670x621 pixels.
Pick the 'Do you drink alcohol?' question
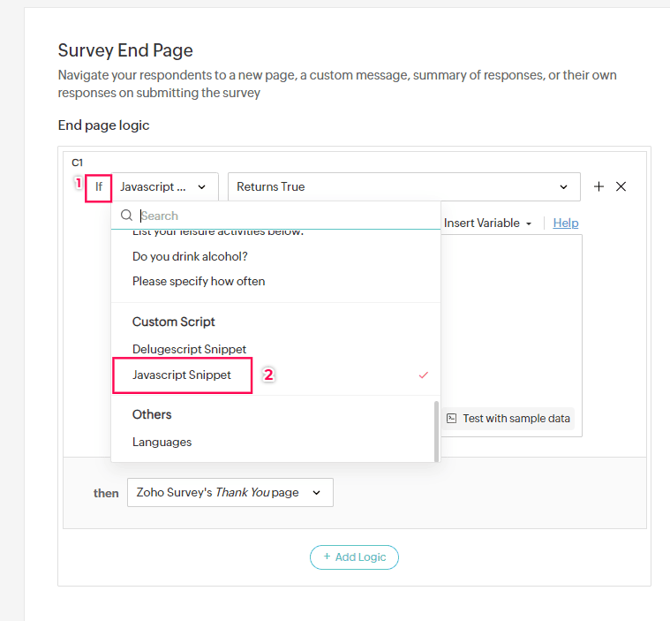pyautogui.click(x=190, y=256)
